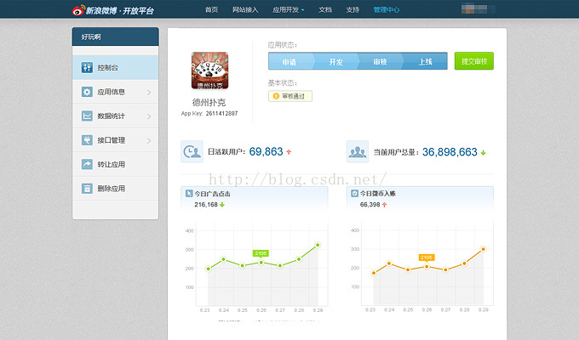This screenshot has width=579, height=340.
Task: Open the 应用开发 dropdown menu
Action: pos(289,10)
